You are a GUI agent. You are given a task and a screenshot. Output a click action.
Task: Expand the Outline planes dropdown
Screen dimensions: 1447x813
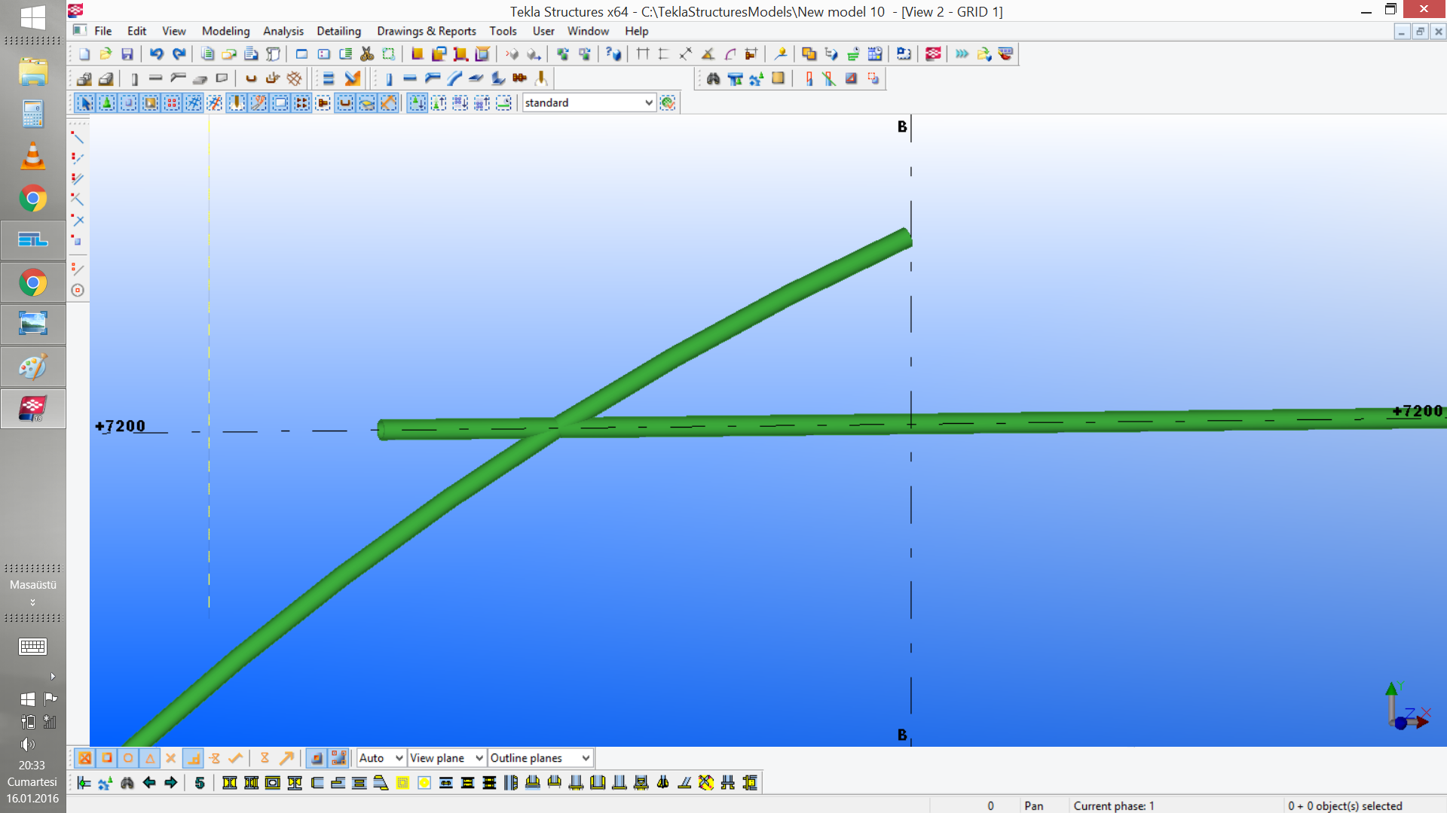click(586, 758)
